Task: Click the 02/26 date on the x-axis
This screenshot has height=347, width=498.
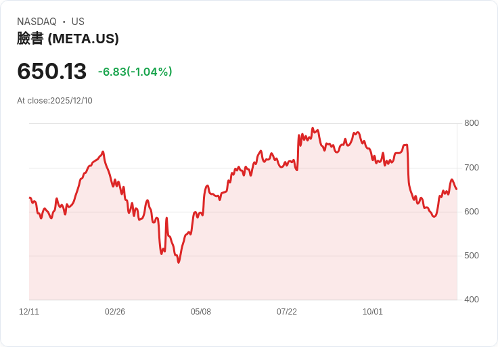Action: [115, 312]
